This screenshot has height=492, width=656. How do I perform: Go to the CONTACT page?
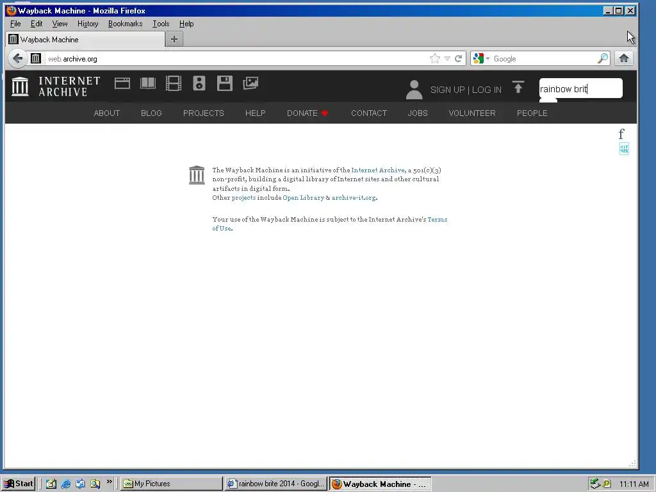(x=369, y=113)
